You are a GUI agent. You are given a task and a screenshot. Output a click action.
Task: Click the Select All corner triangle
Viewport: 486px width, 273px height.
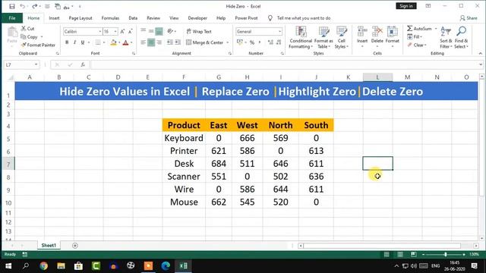pos(11,77)
